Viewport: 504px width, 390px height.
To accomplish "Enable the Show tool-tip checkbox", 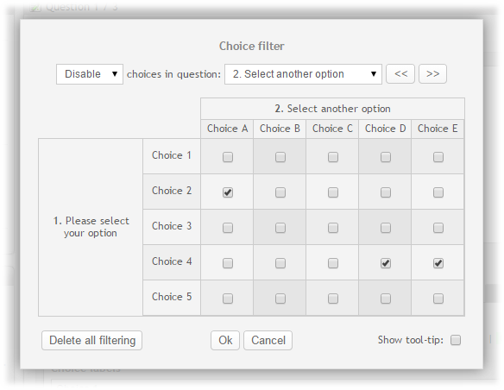I will [x=456, y=340].
